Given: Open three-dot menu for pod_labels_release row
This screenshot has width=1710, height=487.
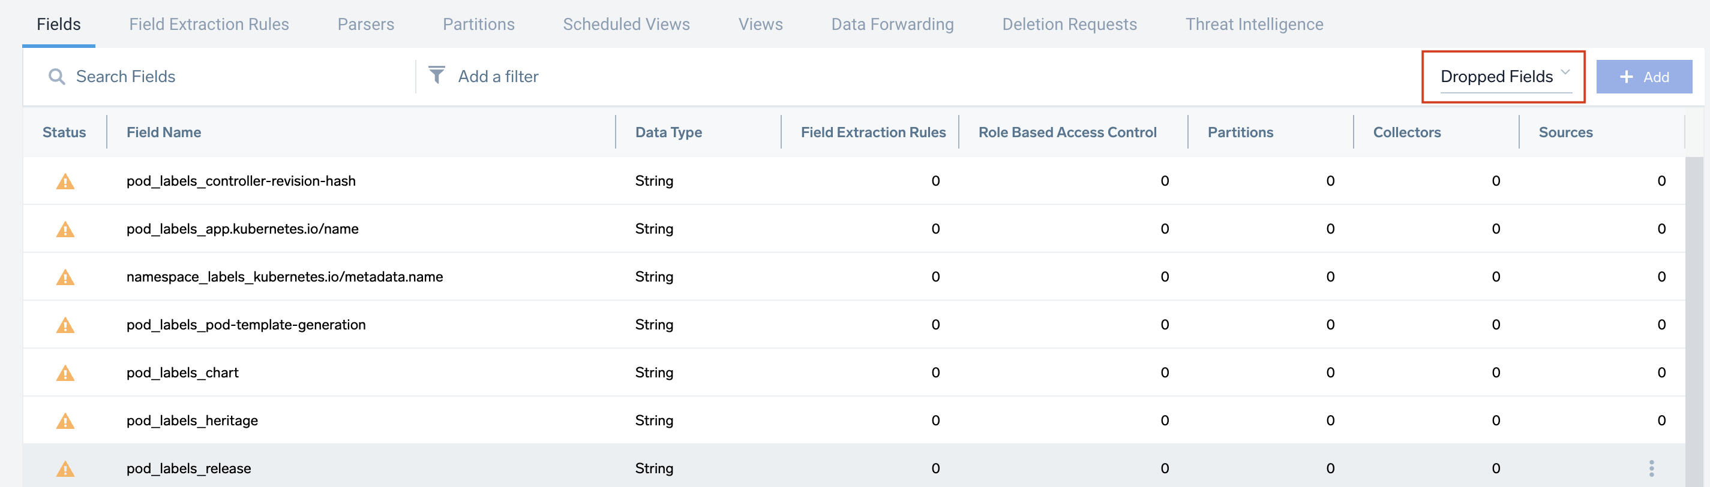Looking at the screenshot, I should pos(1651,468).
